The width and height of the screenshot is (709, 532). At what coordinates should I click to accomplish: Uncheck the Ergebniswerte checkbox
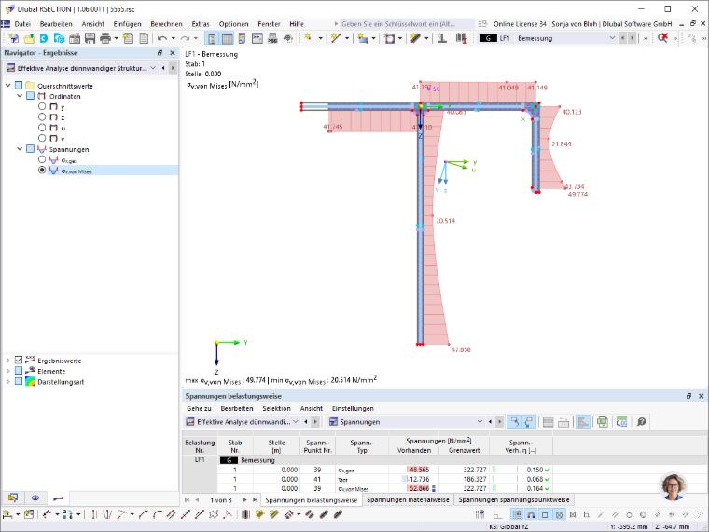point(19,360)
